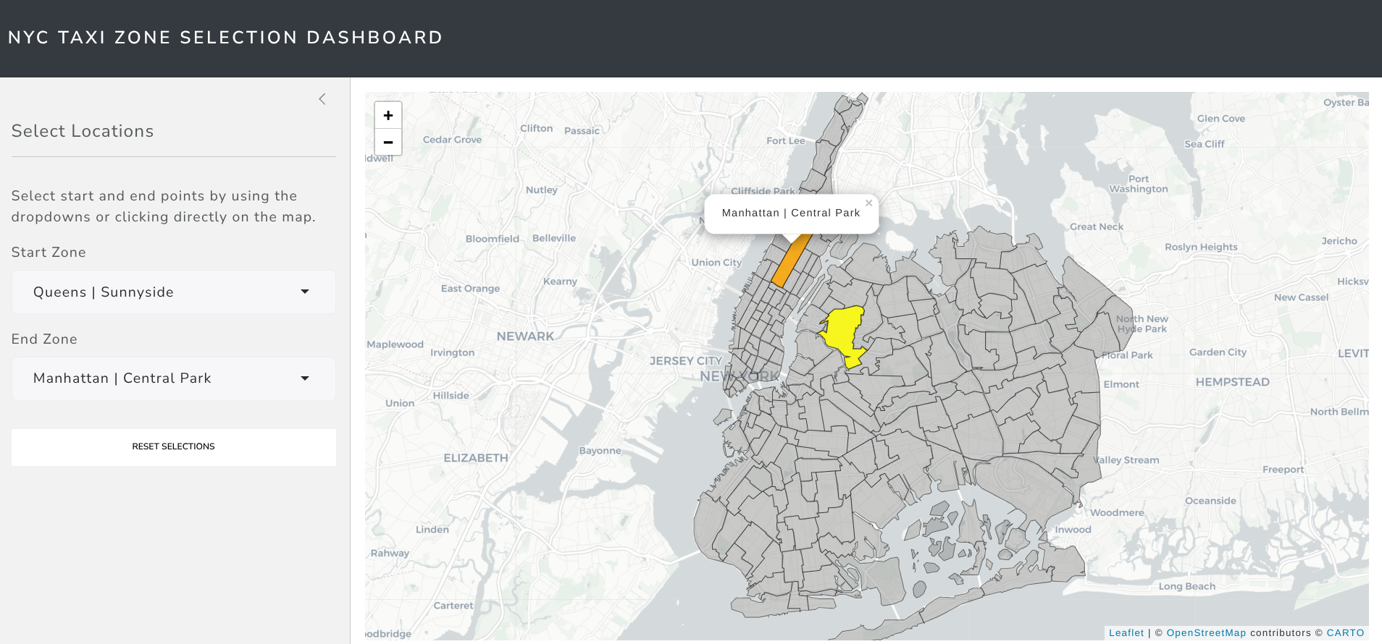
Task: Click the Jersey City map label
Action: (685, 360)
